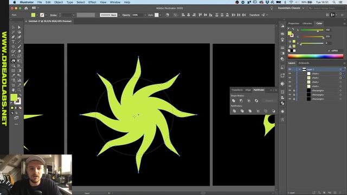Select the Line Segment tool
The image size is (347, 195).
click(20, 42)
